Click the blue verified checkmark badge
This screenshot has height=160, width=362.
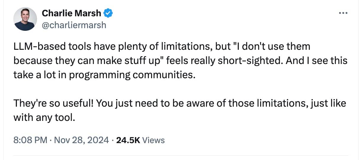click(107, 13)
